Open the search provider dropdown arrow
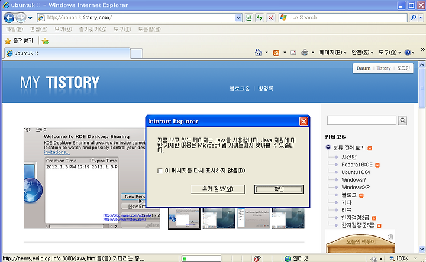Screen dimensions: 426x262 click(421, 18)
